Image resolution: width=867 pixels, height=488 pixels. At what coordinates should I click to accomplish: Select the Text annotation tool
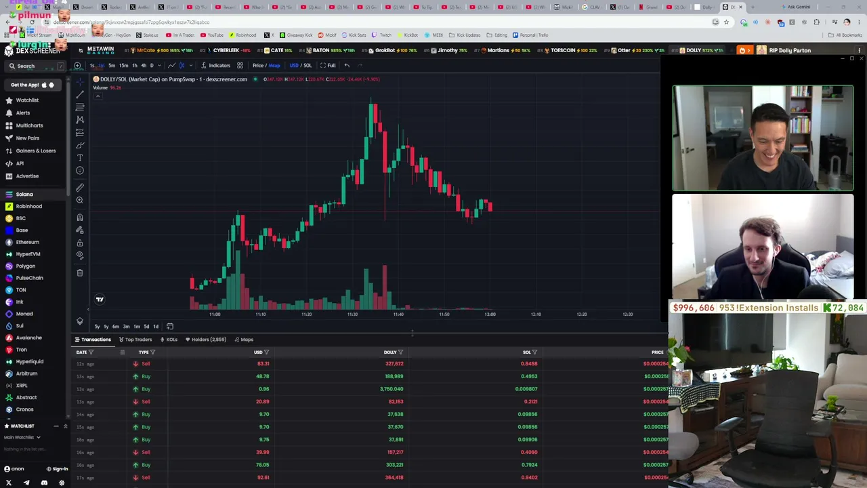(80, 158)
